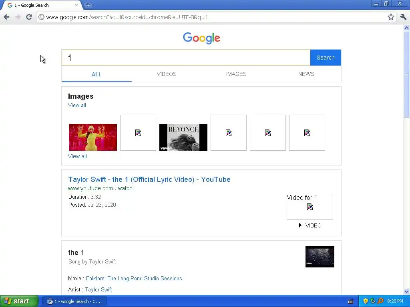
Task: Select the '1 - Google Search' browser tab
Action: [x=42, y=5]
